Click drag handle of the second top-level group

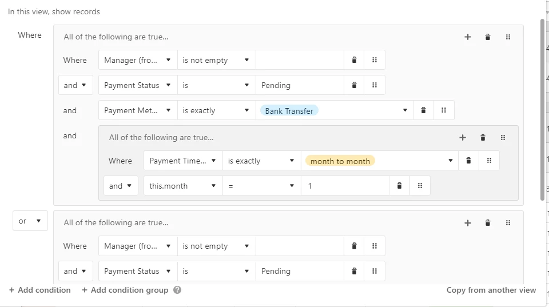[508, 223]
